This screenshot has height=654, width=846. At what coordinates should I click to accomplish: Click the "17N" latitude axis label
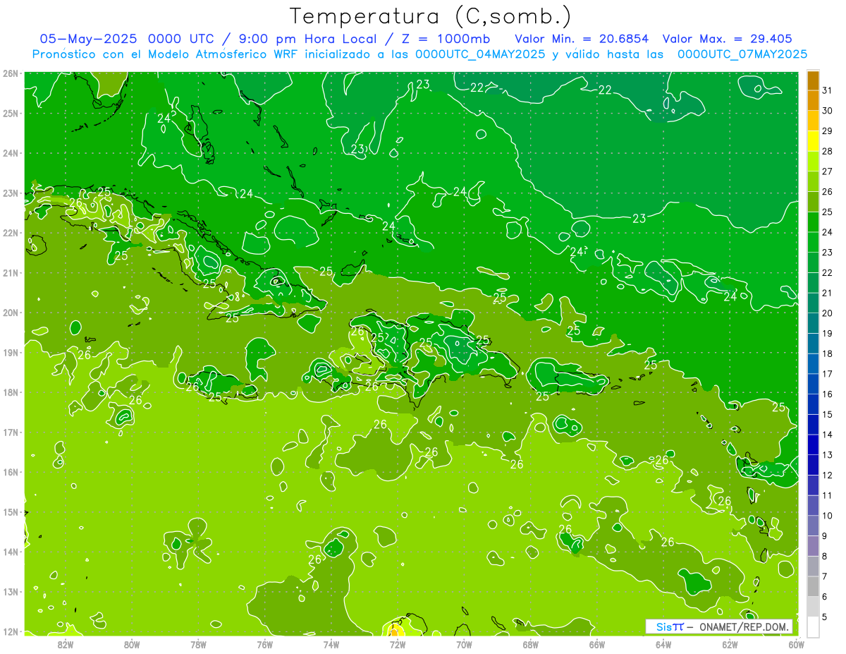11,432
